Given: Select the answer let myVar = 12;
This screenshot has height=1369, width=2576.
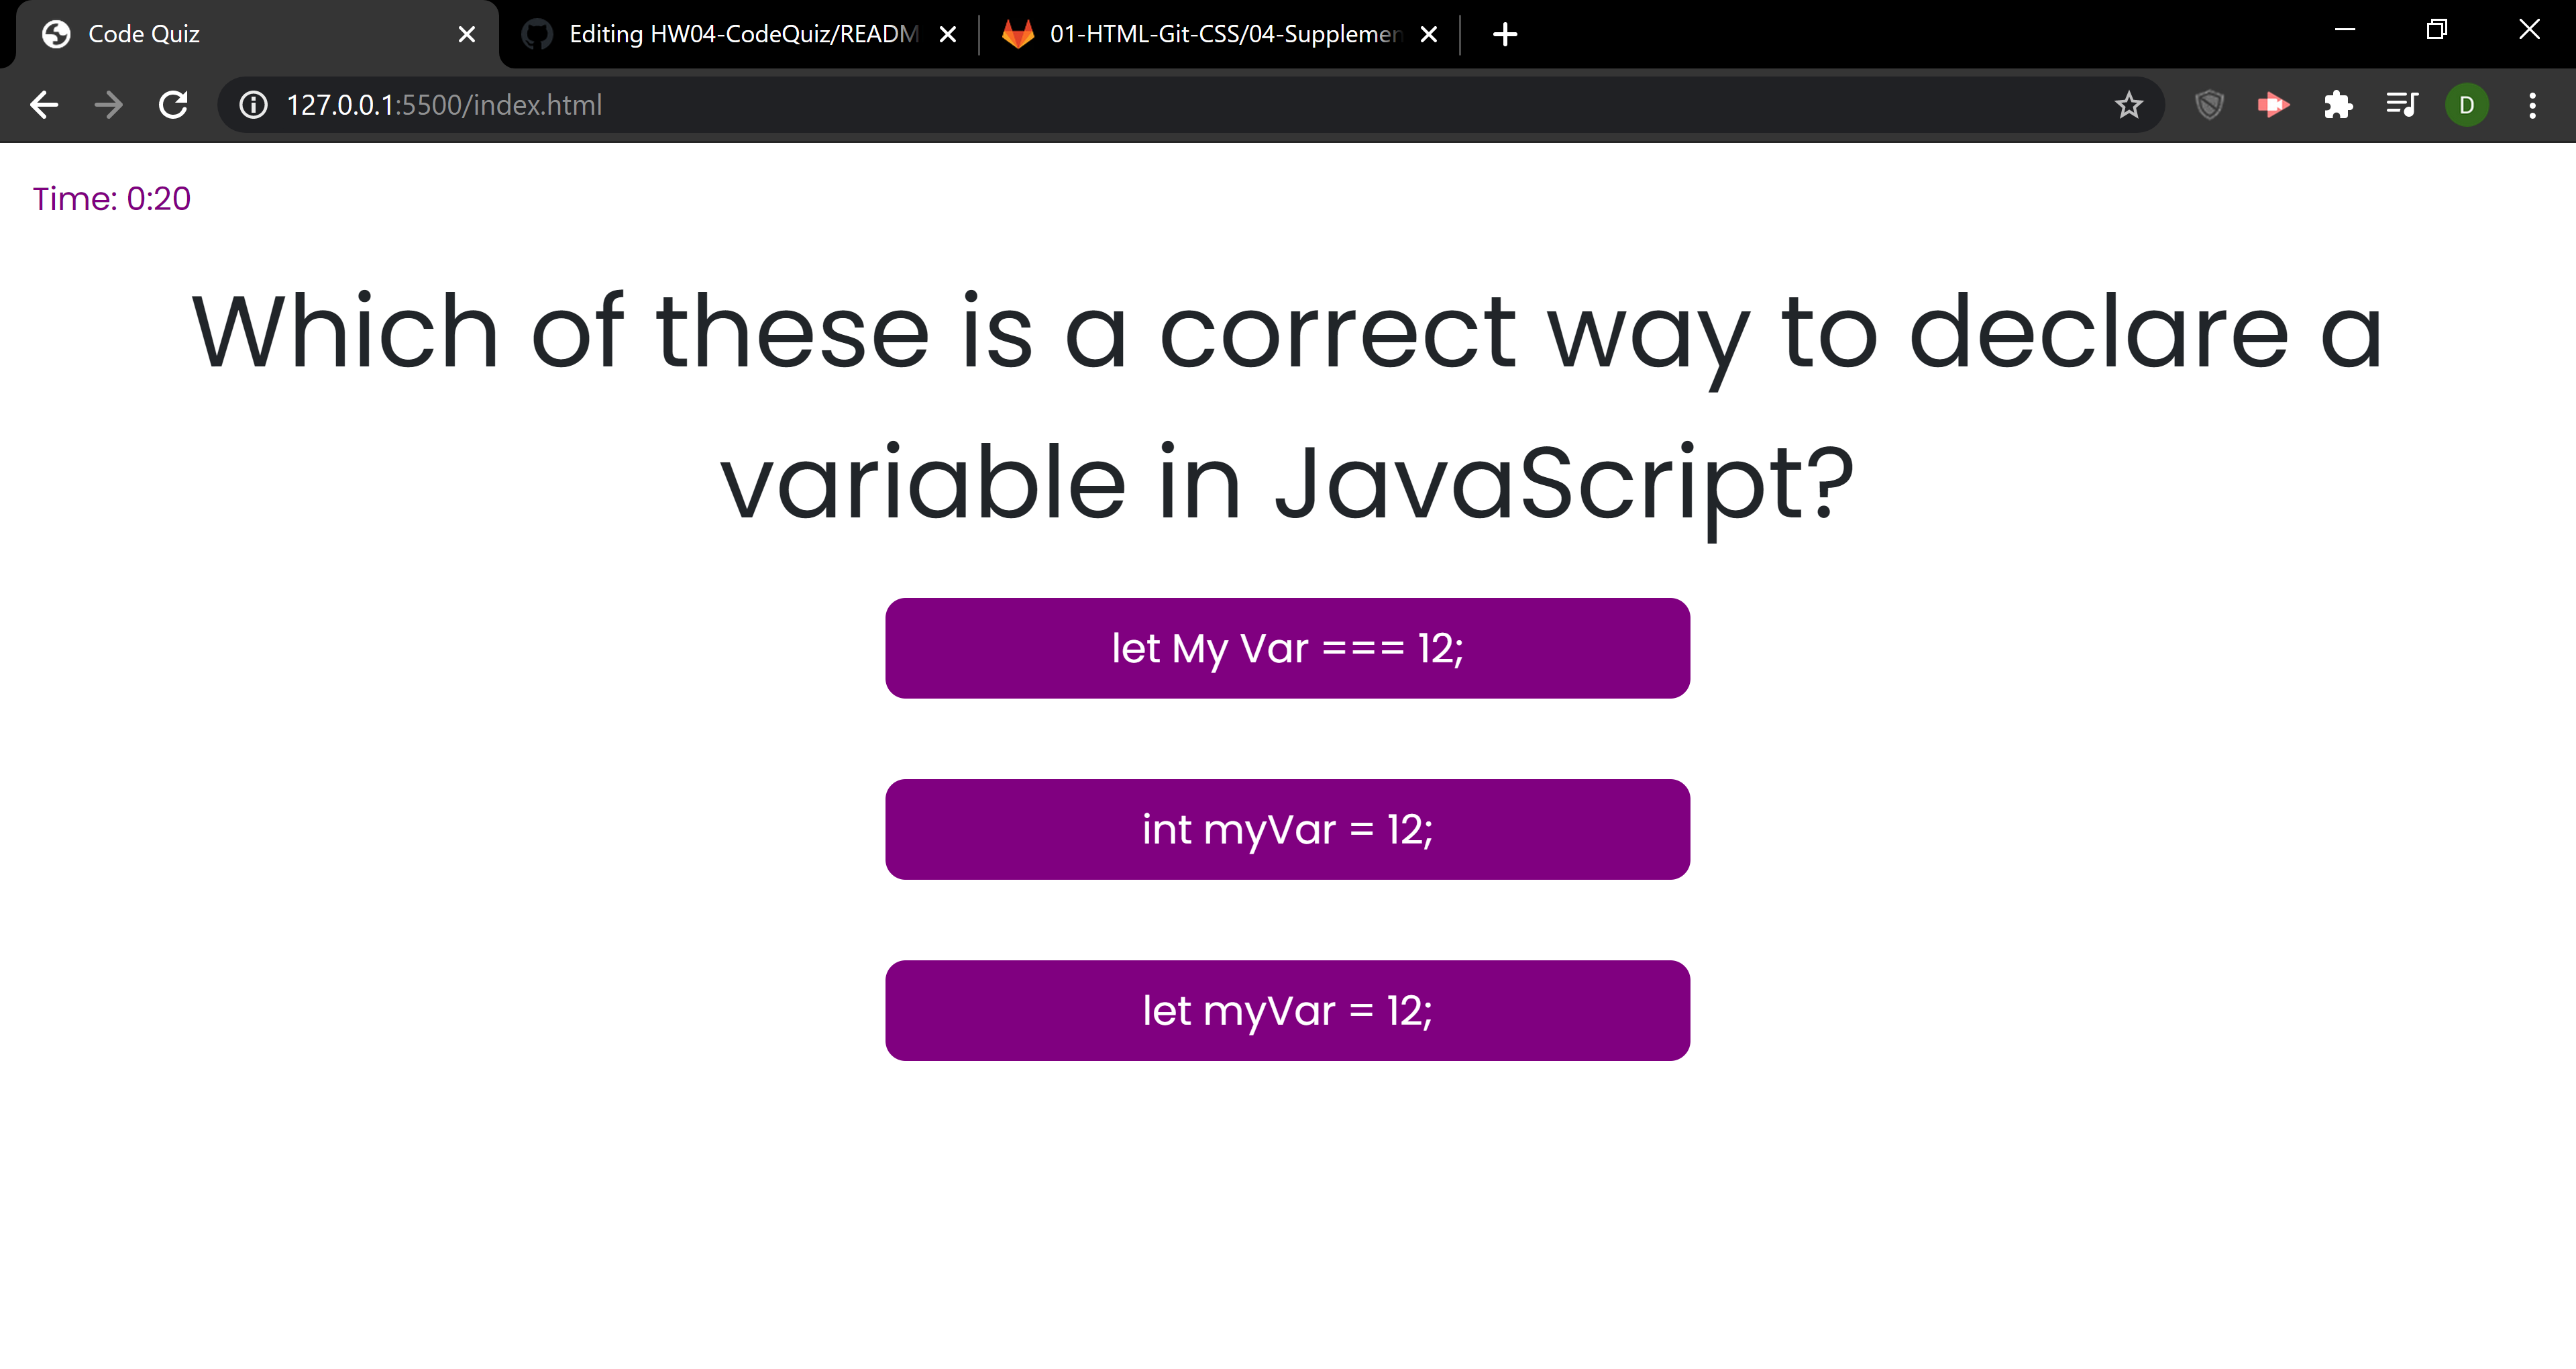Looking at the screenshot, I should click(1288, 1010).
